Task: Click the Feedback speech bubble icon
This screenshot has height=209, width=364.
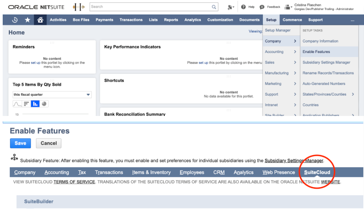Action: tap(262, 7)
